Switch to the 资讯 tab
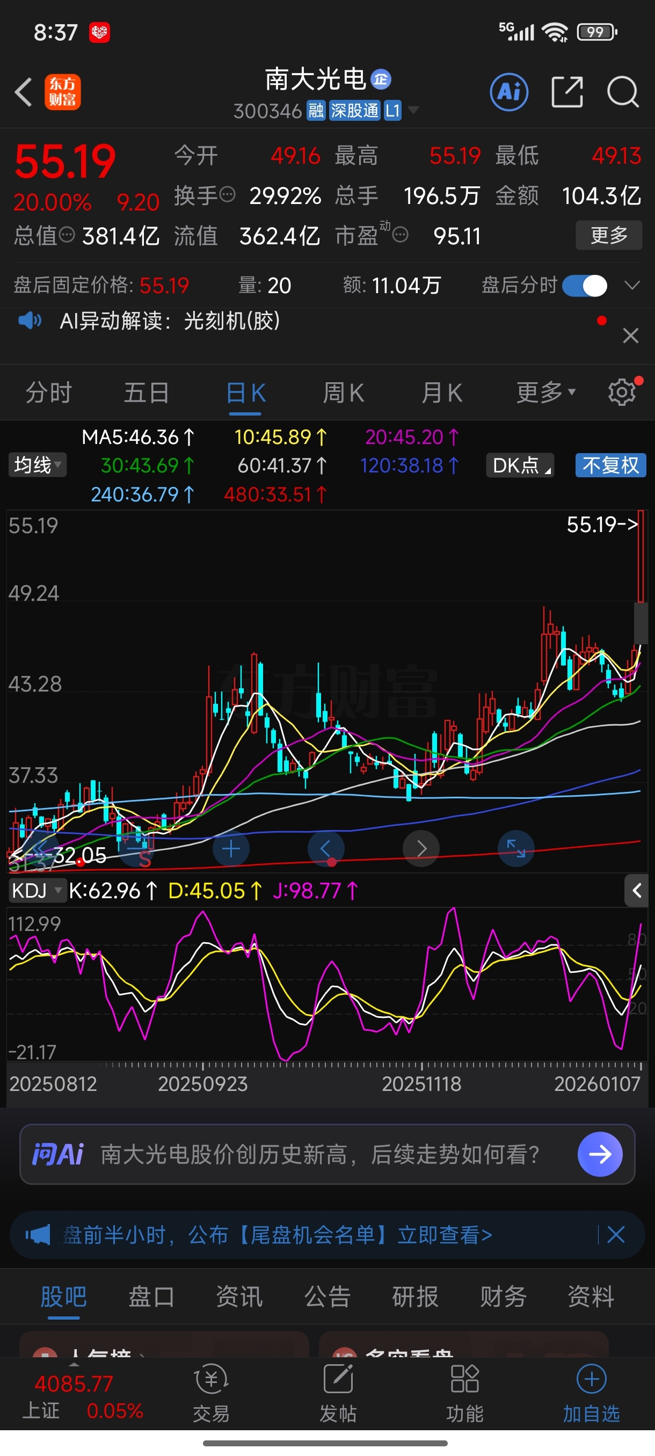The height and width of the screenshot is (1456, 655). coord(239,1297)
